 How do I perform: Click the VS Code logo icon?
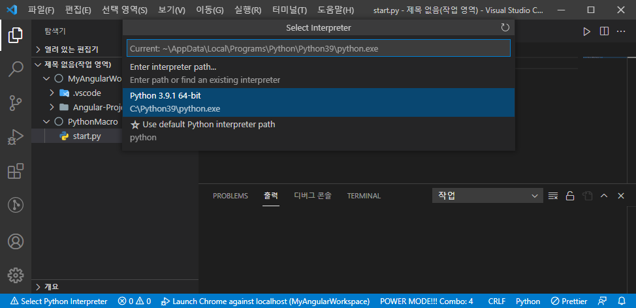point(11,10)
